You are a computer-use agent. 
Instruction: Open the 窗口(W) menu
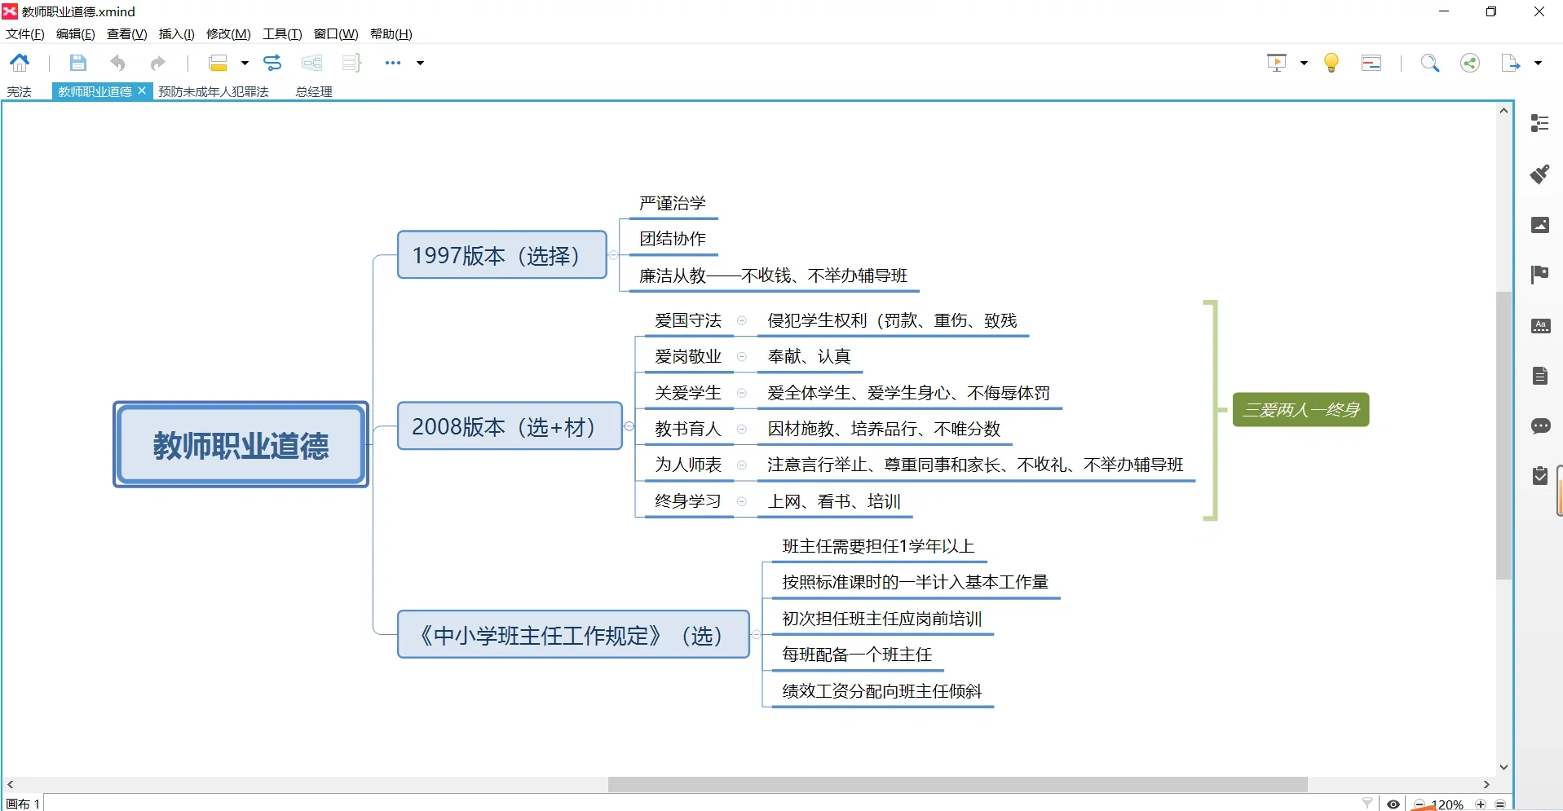(336, 34)
